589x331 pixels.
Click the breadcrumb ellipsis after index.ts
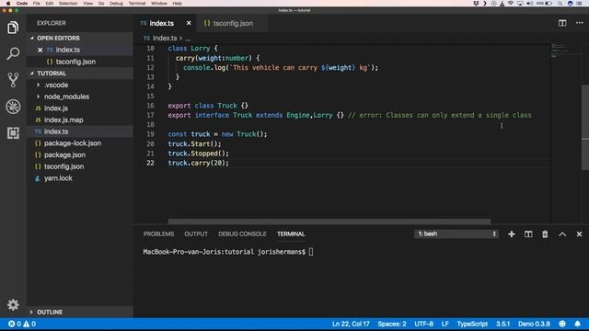(x=188, y=39)
